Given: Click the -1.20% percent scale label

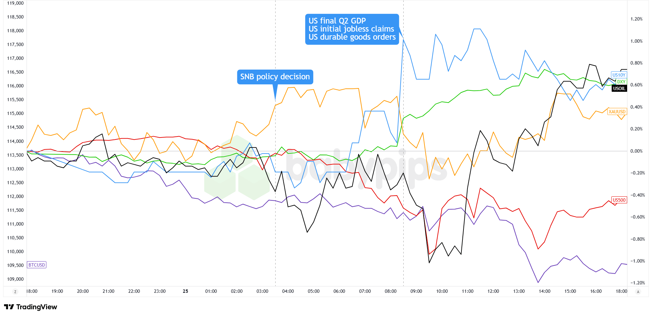Looking at the screenshot, I should point(637,283).
